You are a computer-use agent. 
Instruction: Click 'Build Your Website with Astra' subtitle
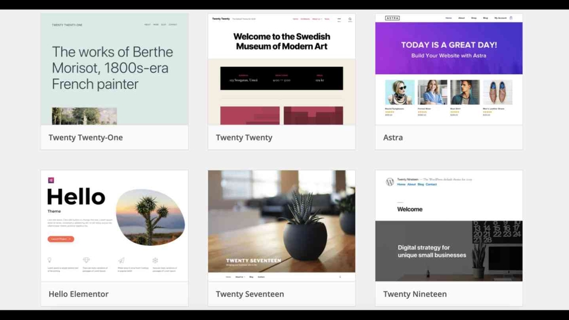[449, 56]
